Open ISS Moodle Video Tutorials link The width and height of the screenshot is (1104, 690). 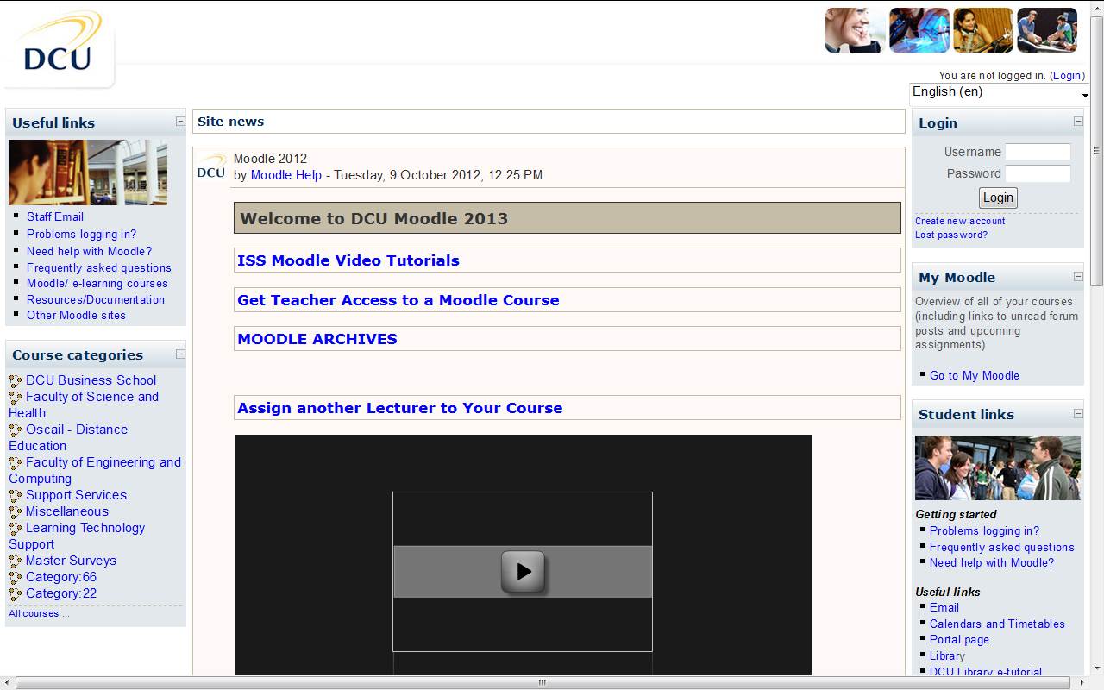tap(348, 260)
